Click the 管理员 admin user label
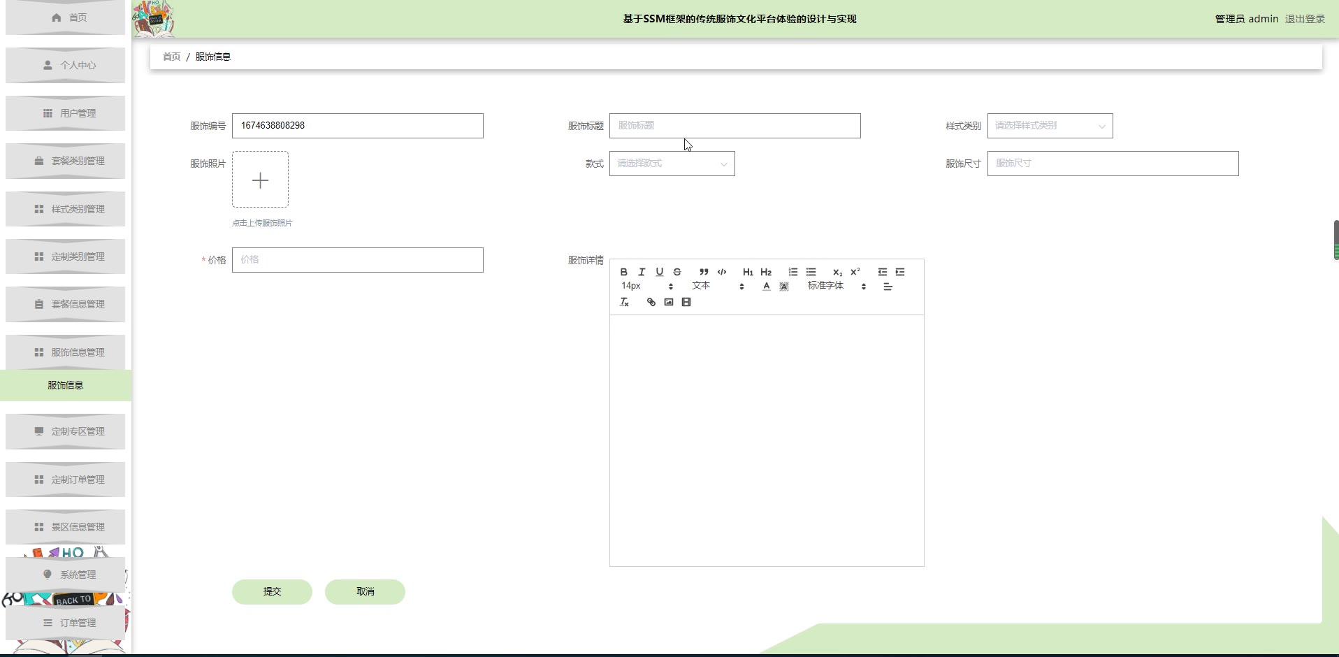The width and height of the screenshot is (1339, 657). click(1246, 19)
